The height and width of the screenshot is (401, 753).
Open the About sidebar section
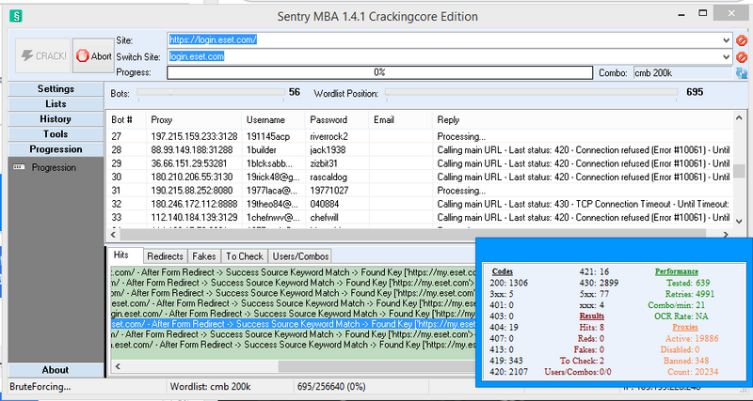[56, 370]
